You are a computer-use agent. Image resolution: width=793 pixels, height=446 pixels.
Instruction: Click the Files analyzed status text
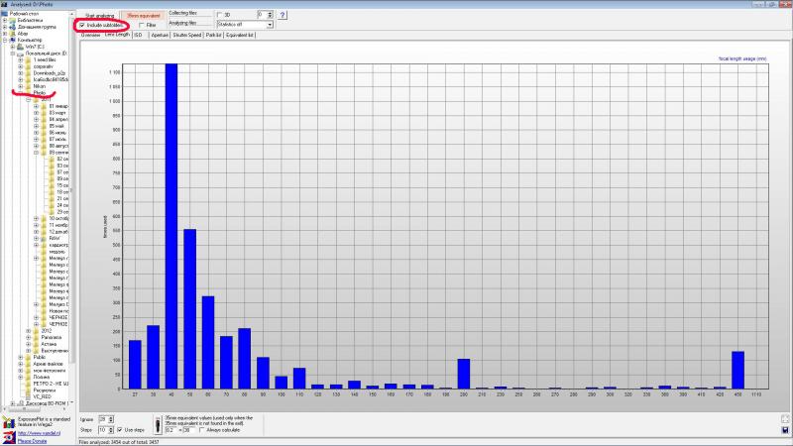[x=119, y=442]
